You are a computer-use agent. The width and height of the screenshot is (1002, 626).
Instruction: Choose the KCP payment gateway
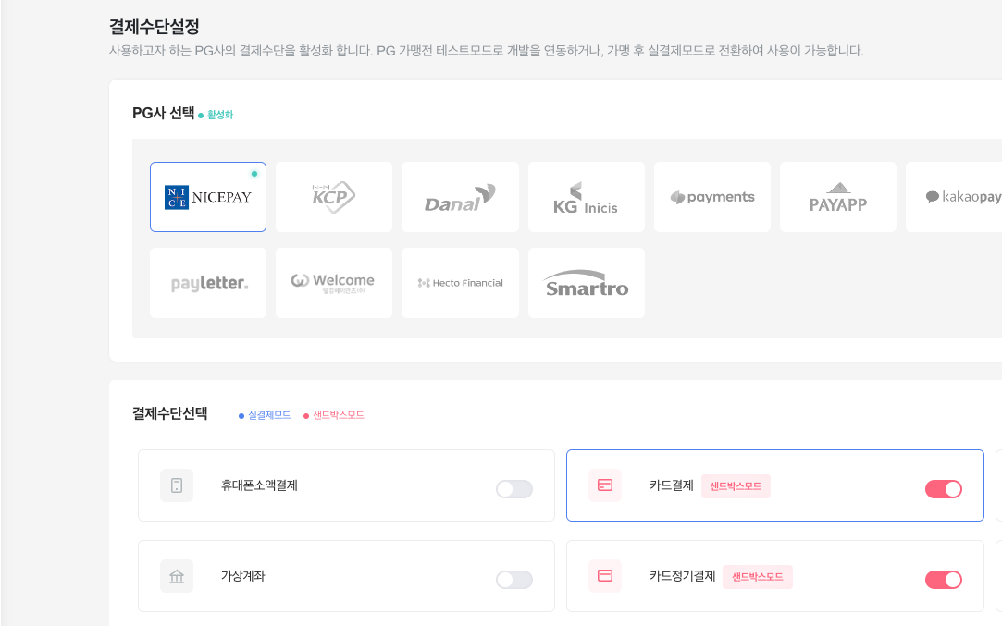click(334, 197)
